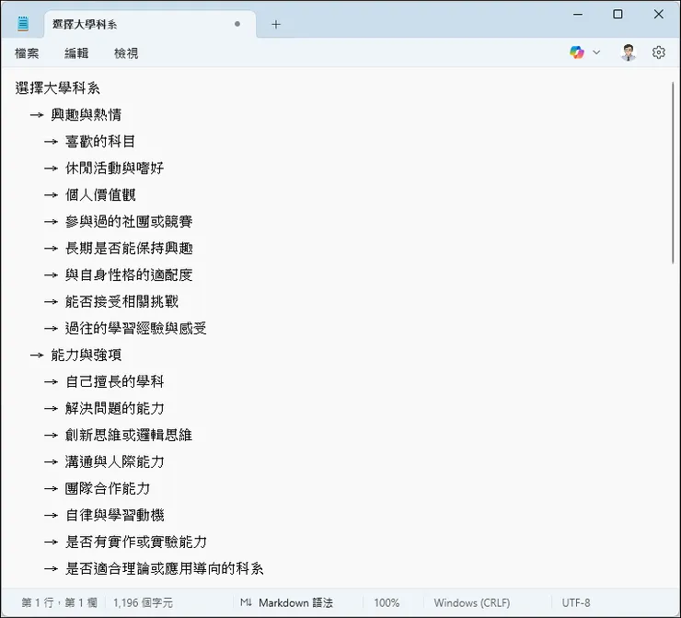The height and width of the screenshot is (618, 681).
Task: Click the line 能否接受相關挑戰
Action: (121, 301)
